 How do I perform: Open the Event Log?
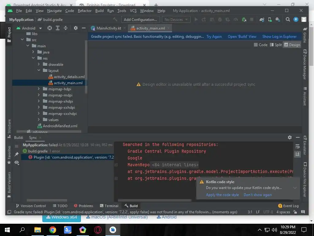pyautogui.click(x=288, y=206)
